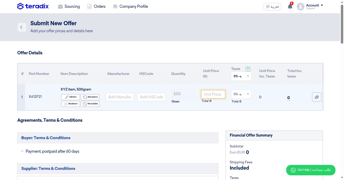344x180 pixels.
Task: Click the Teradix logo
Action: [x=33, y=6]
